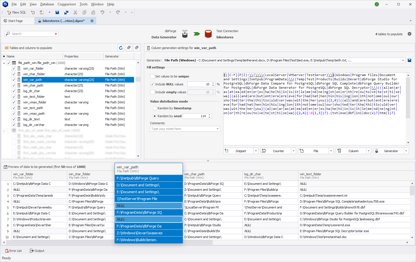
Task: Click the Column button
Action: 351,151
